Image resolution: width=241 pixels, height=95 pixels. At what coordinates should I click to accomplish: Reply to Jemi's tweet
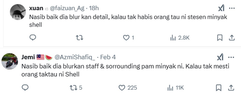click(25, 87)
